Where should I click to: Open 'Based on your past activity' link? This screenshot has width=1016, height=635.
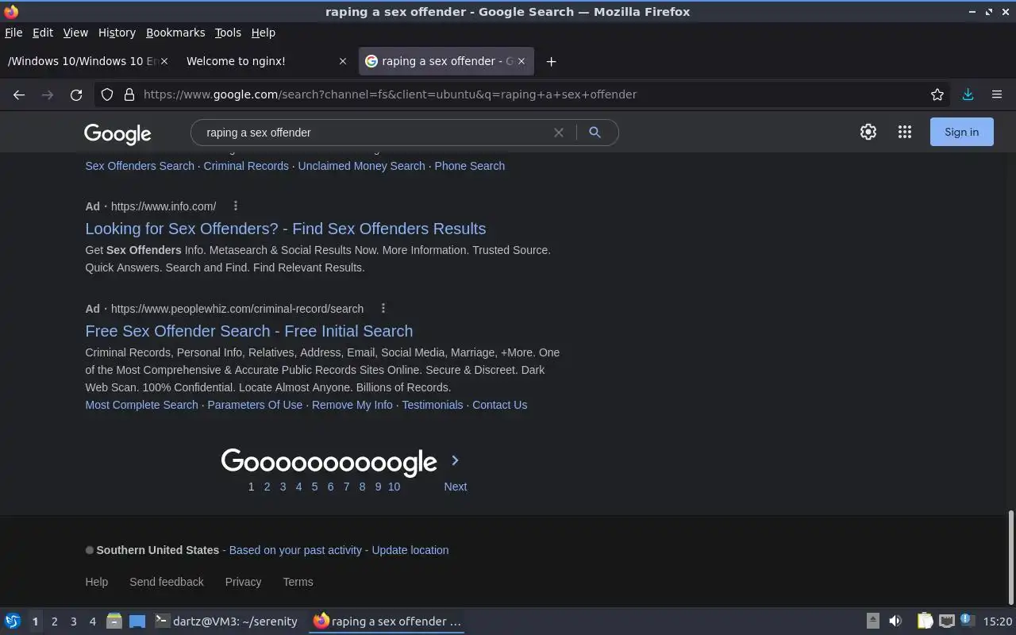pyautogui.click(x=295, y=550)
